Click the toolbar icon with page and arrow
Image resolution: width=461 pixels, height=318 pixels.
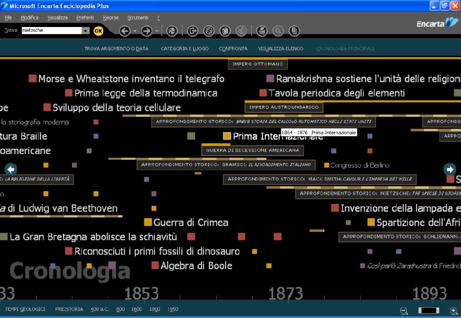(192, 30)
